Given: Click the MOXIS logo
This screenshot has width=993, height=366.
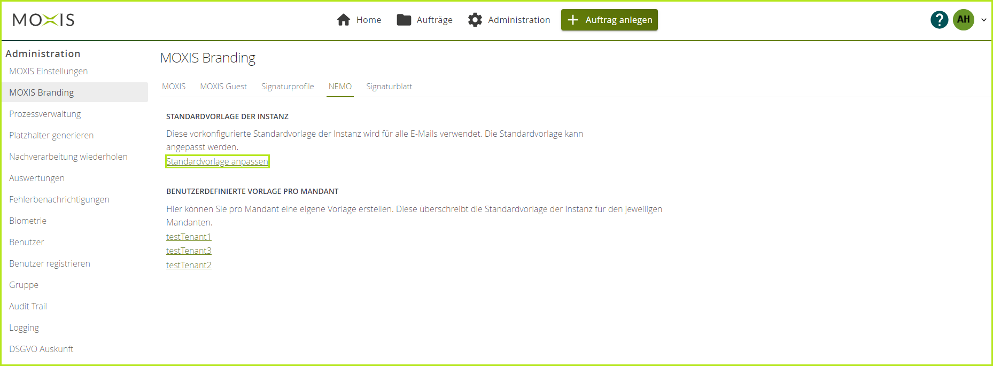Looking at the screenshot, I should (x=43, y=20).
